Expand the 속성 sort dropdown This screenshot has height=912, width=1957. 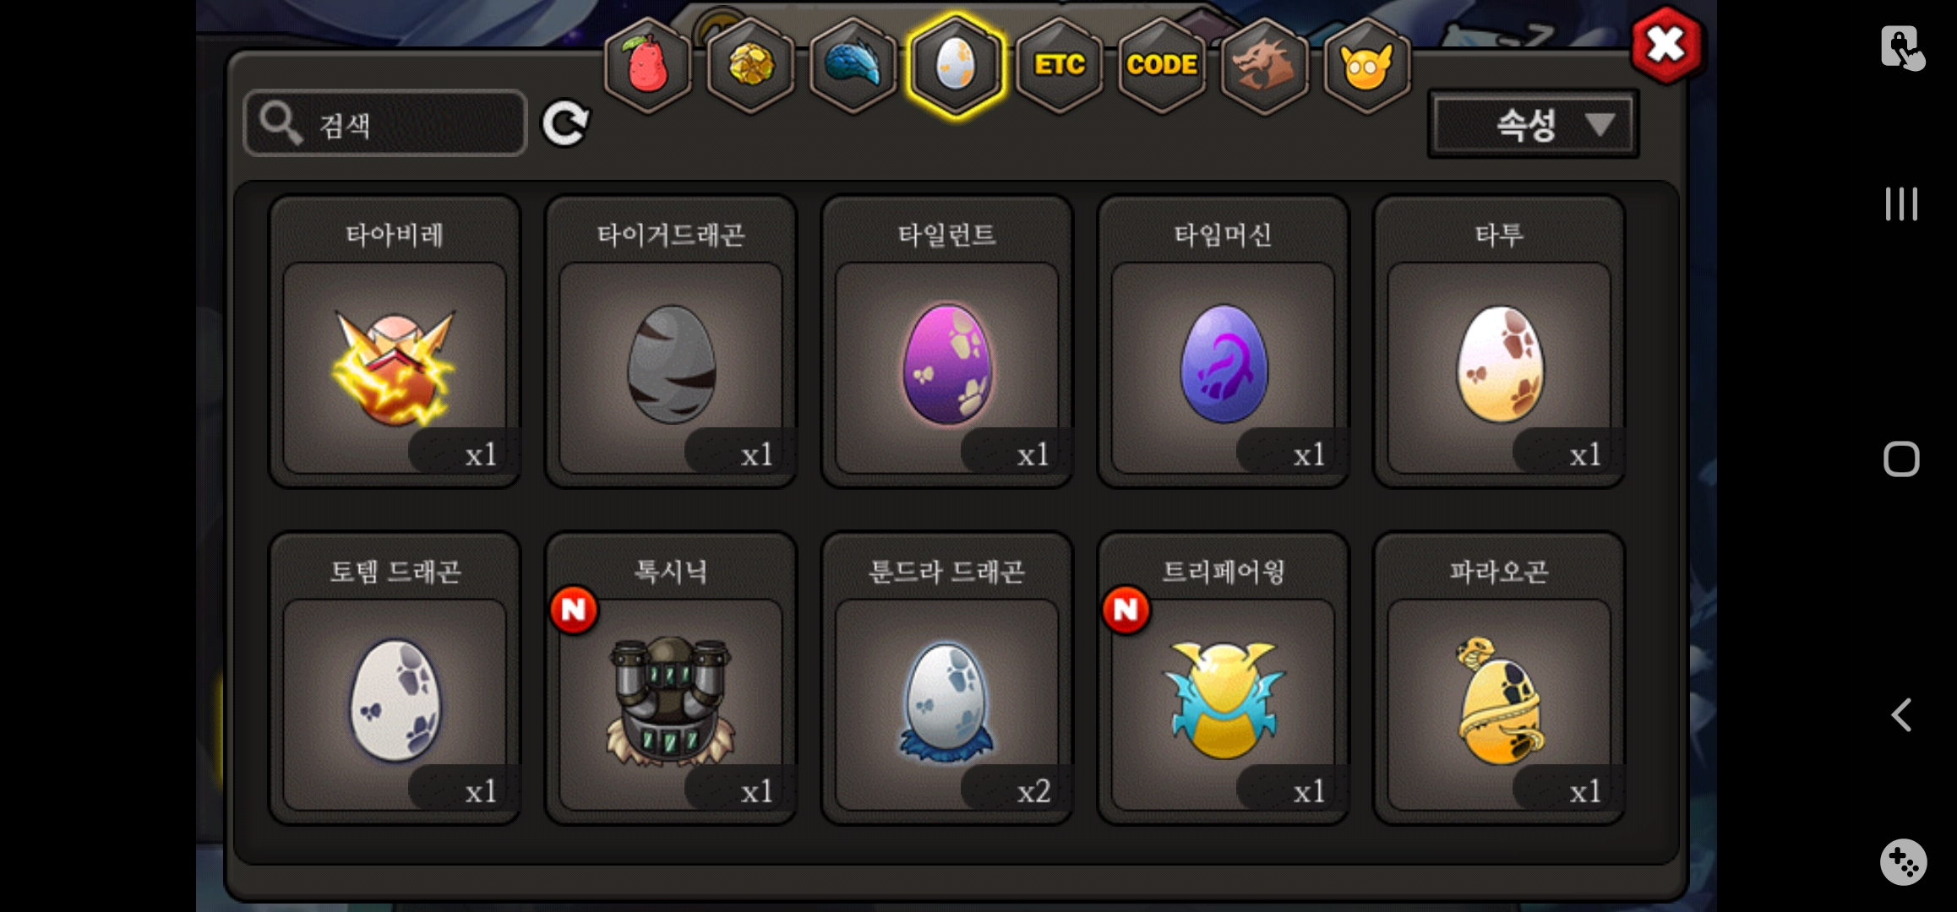1534,125
